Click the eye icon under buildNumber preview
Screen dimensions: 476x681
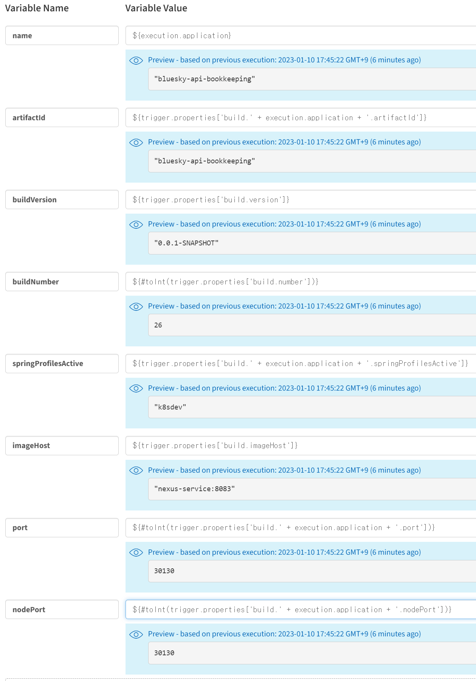[136, 307]
